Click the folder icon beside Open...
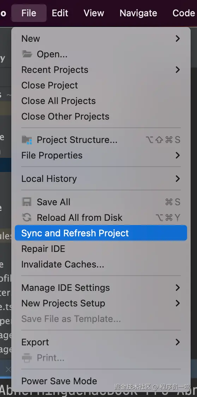The image size is (197, 397). pyautogui.click(x=27, y=54)
